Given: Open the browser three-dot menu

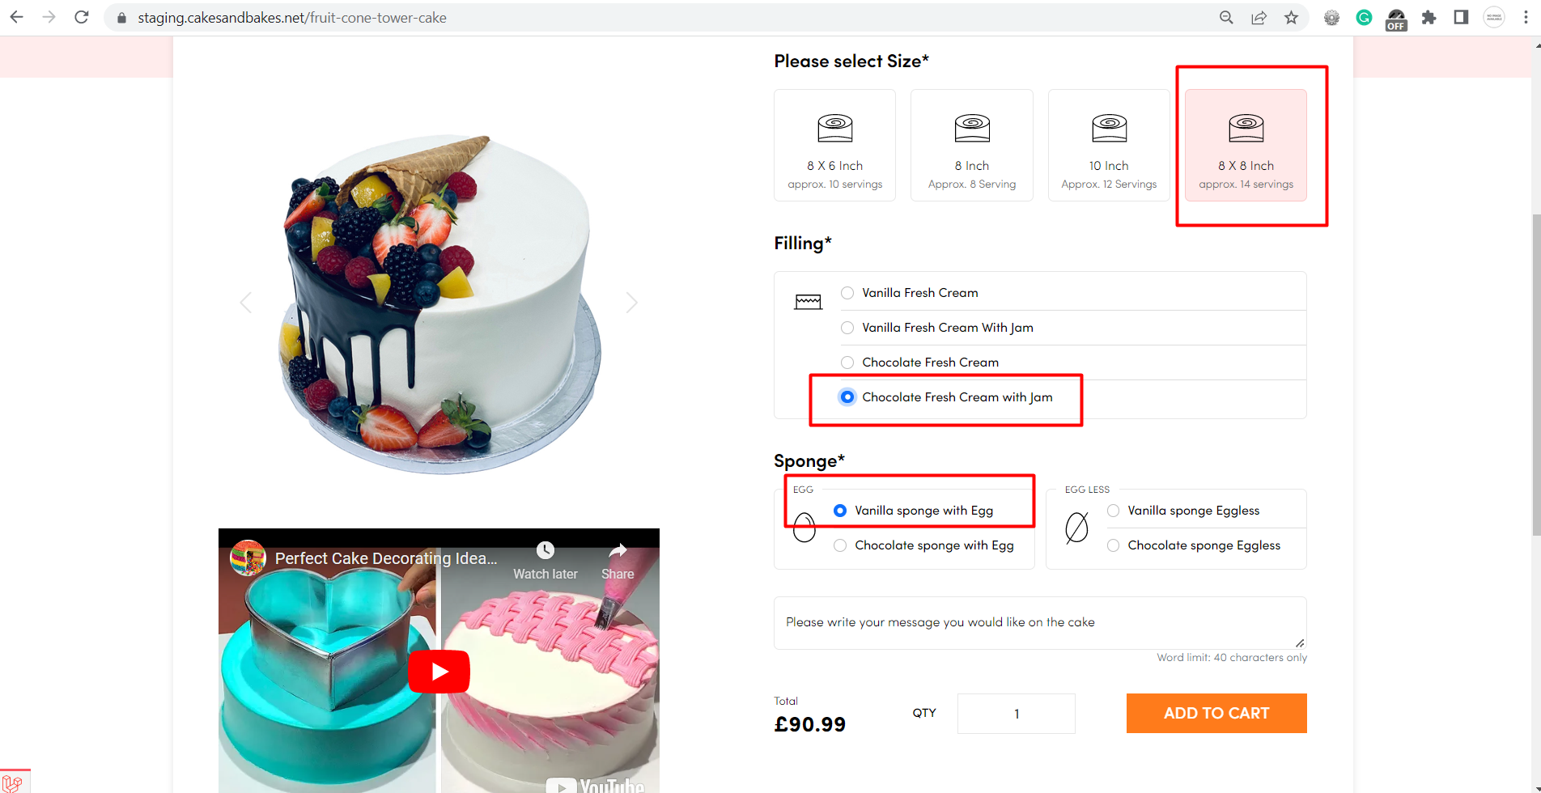Looking at the screenshot, I should click(1526, 17).
